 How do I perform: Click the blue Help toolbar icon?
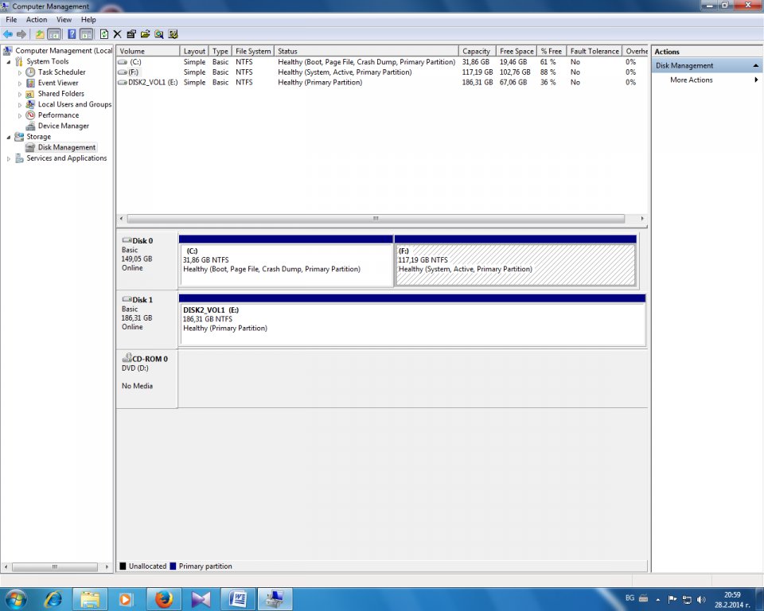[x=71, y=34]
